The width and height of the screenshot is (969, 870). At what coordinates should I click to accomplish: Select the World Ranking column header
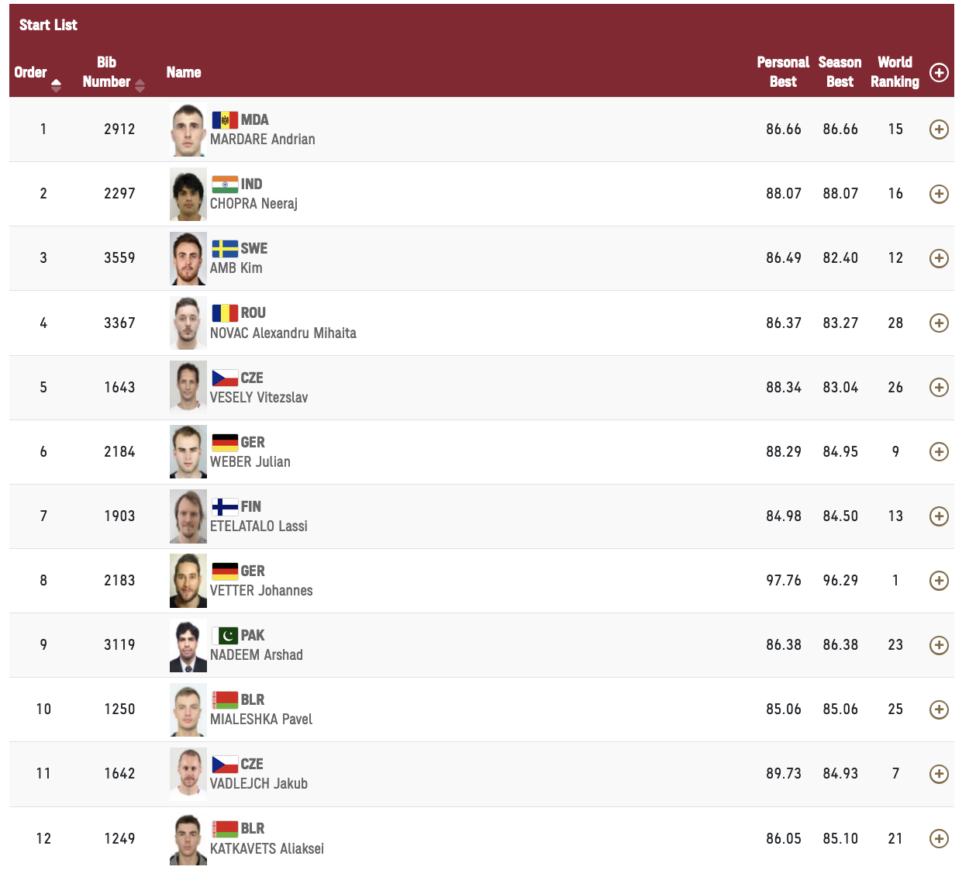tap(895, 72)
